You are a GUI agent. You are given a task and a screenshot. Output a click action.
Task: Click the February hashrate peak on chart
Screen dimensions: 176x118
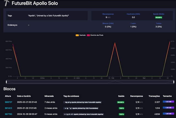pos(115,43)
